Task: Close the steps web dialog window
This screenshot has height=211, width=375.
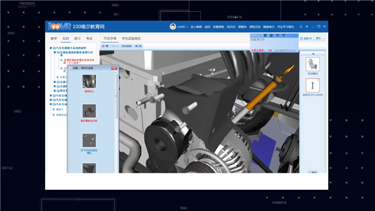Action: point(114,68)
